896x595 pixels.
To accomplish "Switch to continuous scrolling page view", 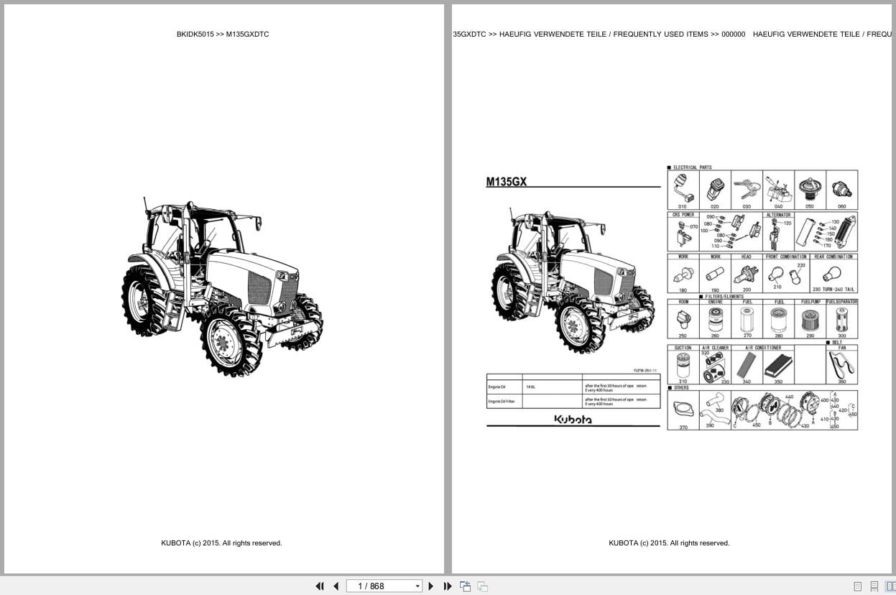I will (x=874, y=586).
